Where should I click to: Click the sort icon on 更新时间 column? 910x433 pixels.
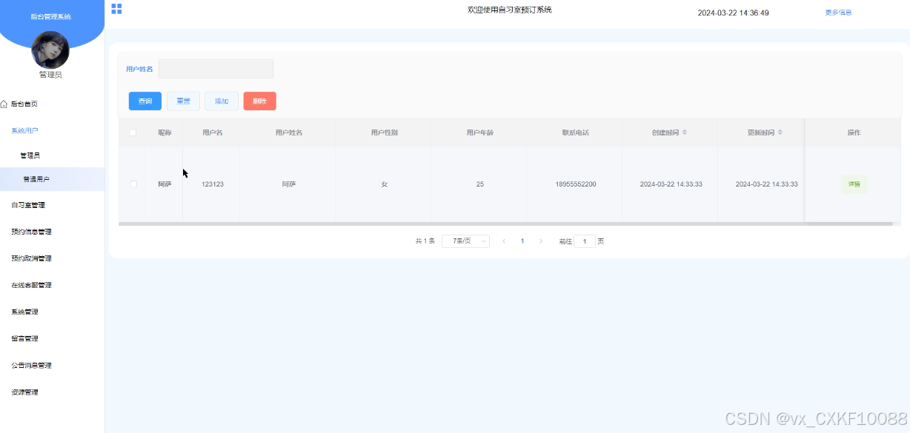pos(780,132)
